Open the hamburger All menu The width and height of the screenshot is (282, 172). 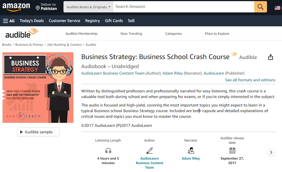click(9, 21)
